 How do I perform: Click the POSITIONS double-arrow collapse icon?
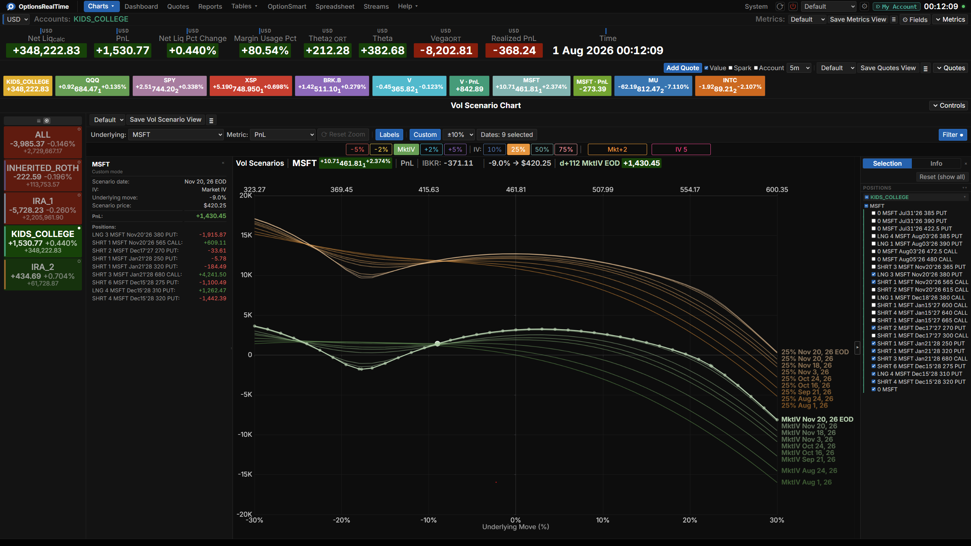[x=965, y=188]
